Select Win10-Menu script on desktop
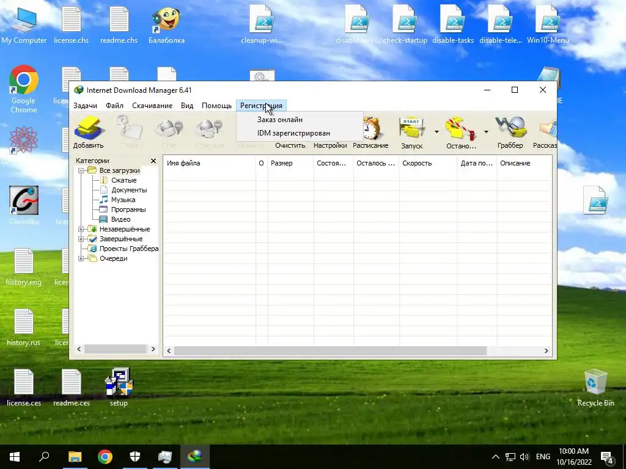626x469 pixels. (x=548, y=26)
